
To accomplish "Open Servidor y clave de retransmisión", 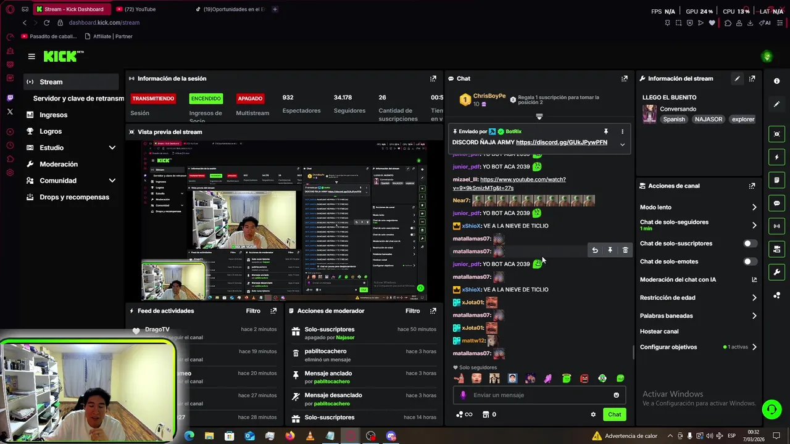I will 78,99.
